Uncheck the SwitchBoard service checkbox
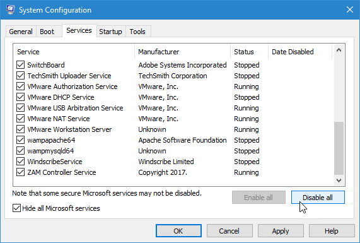This screenshot has height=243, width=360. (x=20, y=65)
